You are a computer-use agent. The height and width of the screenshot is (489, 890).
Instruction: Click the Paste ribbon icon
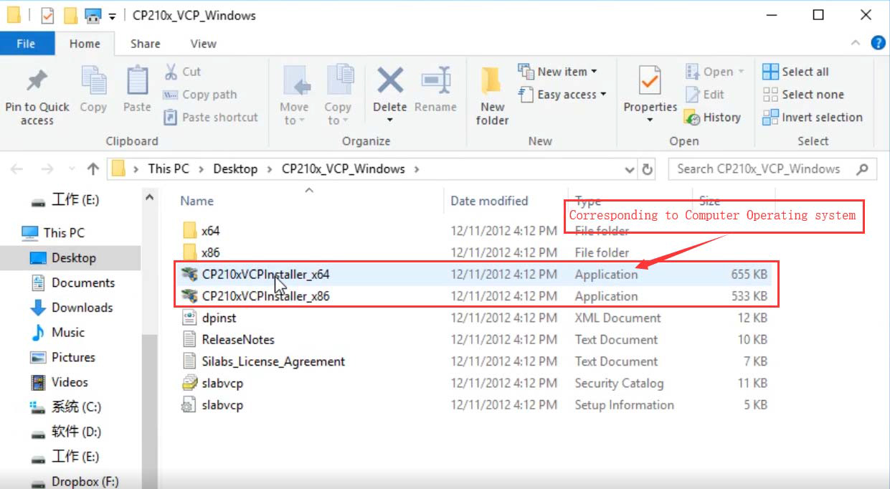[137, 81]
